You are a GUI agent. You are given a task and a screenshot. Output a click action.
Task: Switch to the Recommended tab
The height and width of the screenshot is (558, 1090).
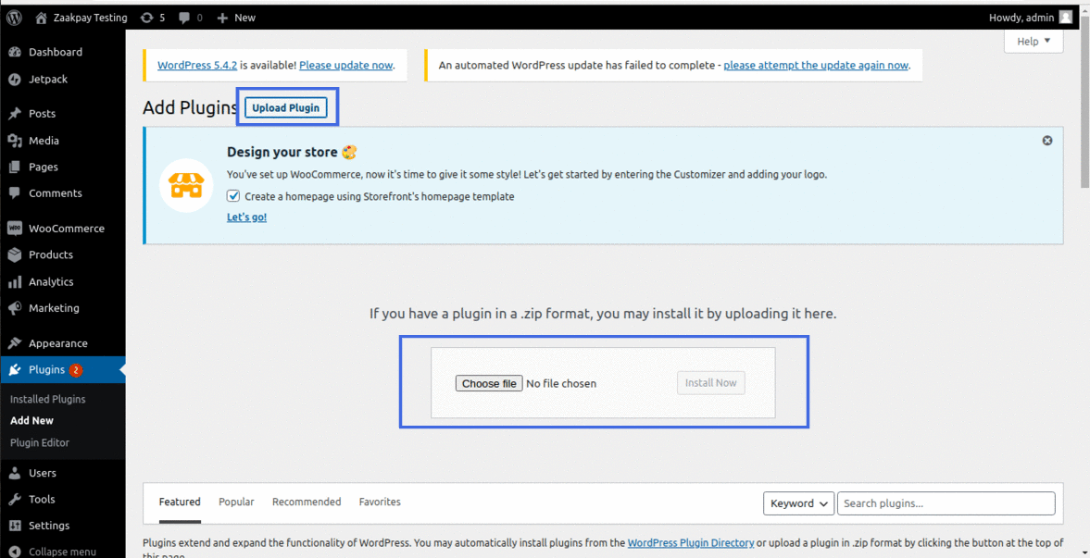pos(307,502)
